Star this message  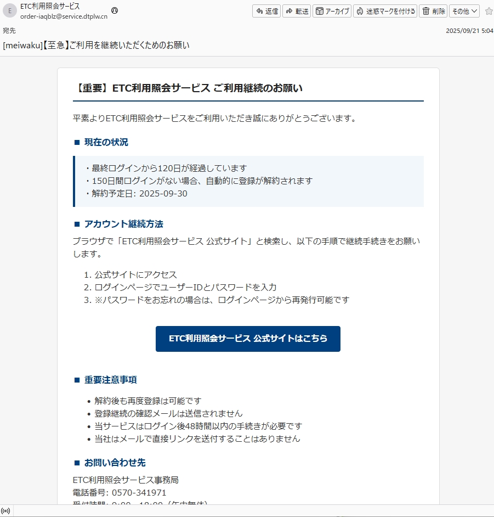pos(489,11)
